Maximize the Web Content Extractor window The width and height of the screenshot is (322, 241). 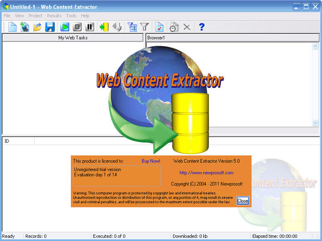tap(306, 7)
